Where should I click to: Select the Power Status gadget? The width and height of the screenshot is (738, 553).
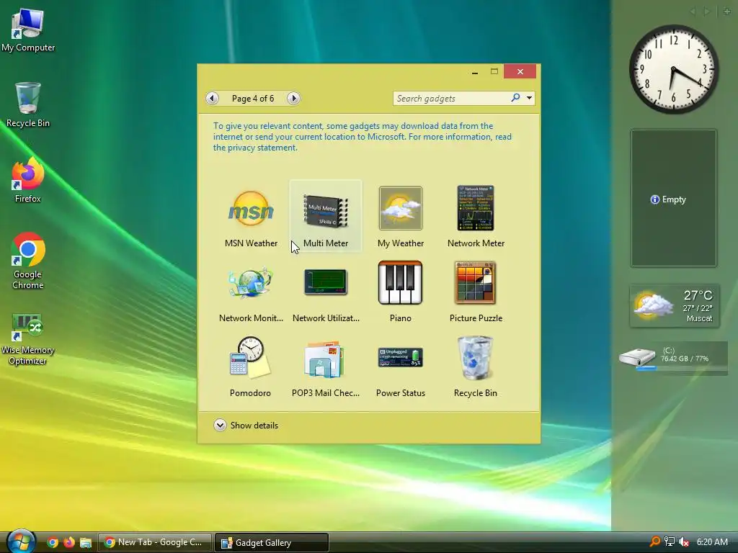[x=401, y=367]
